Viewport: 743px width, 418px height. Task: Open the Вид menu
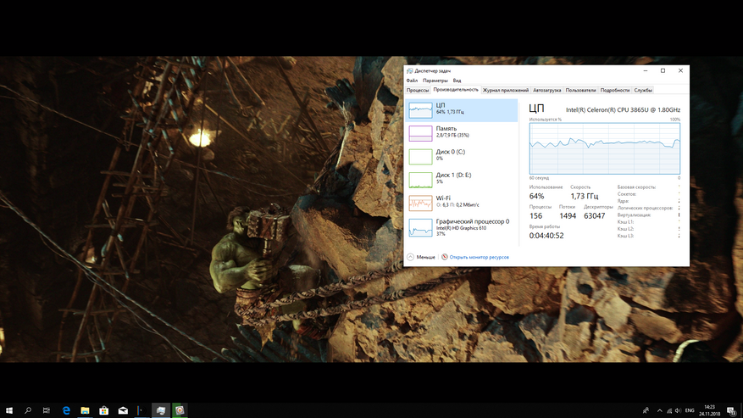click(457, 81)
